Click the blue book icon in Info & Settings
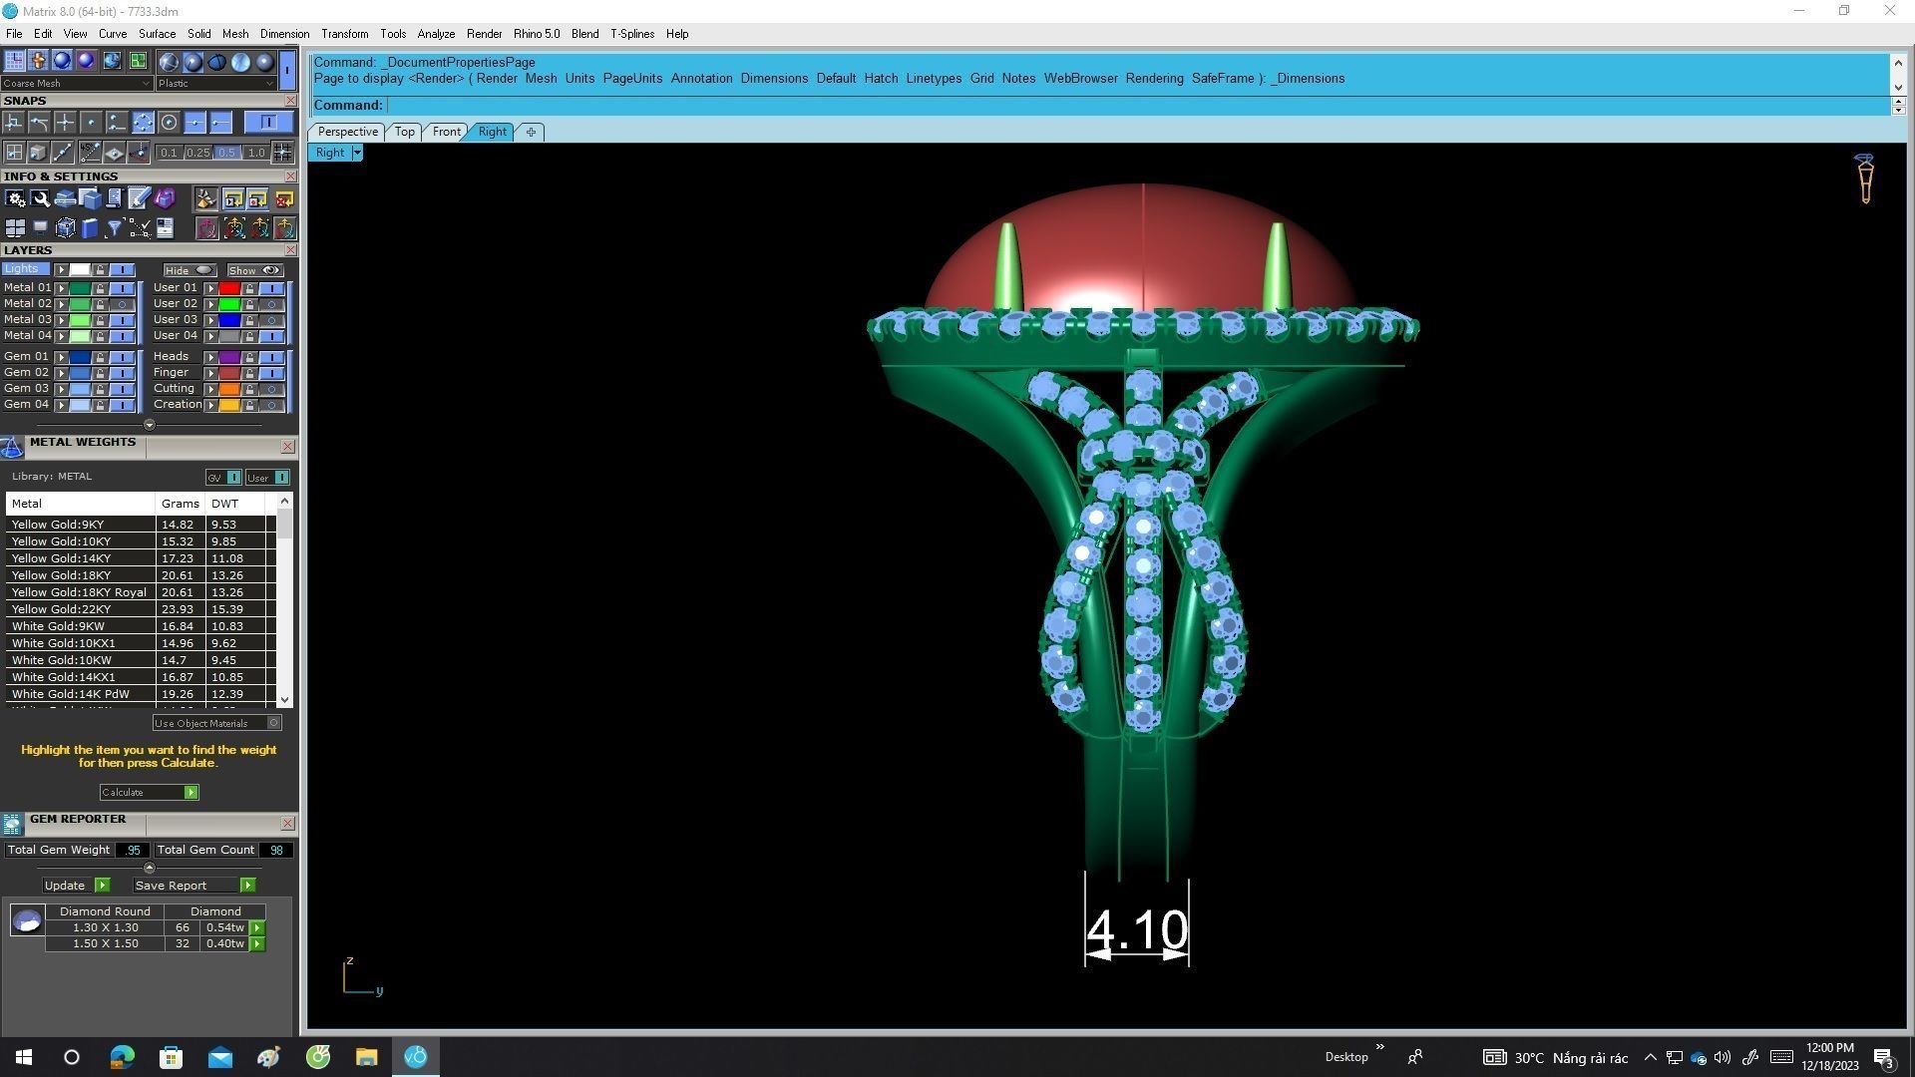This screenshot has width=1915, height=1077. 90,228
